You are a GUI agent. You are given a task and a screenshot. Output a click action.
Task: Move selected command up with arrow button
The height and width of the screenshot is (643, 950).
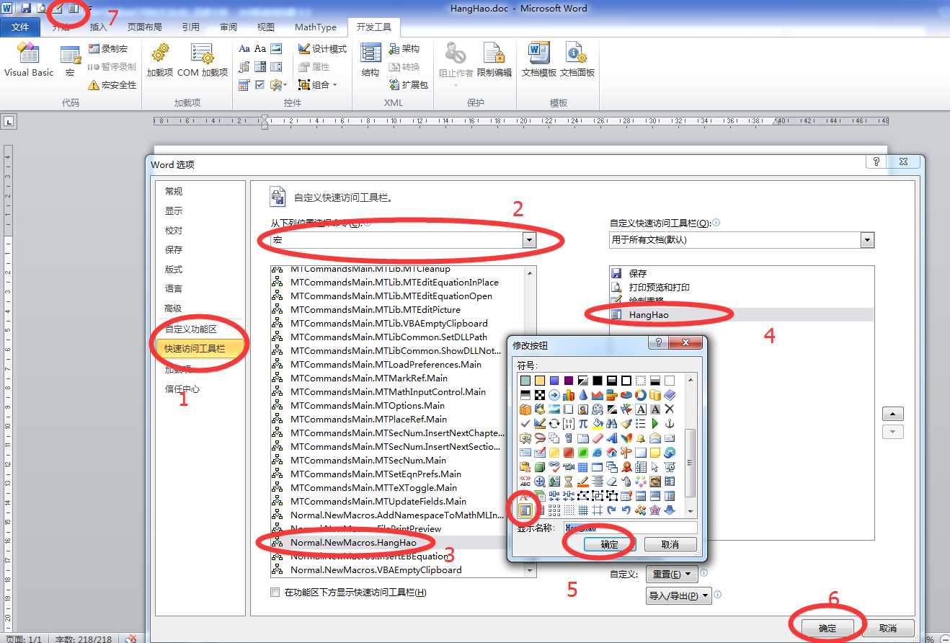tap(893, 414)
